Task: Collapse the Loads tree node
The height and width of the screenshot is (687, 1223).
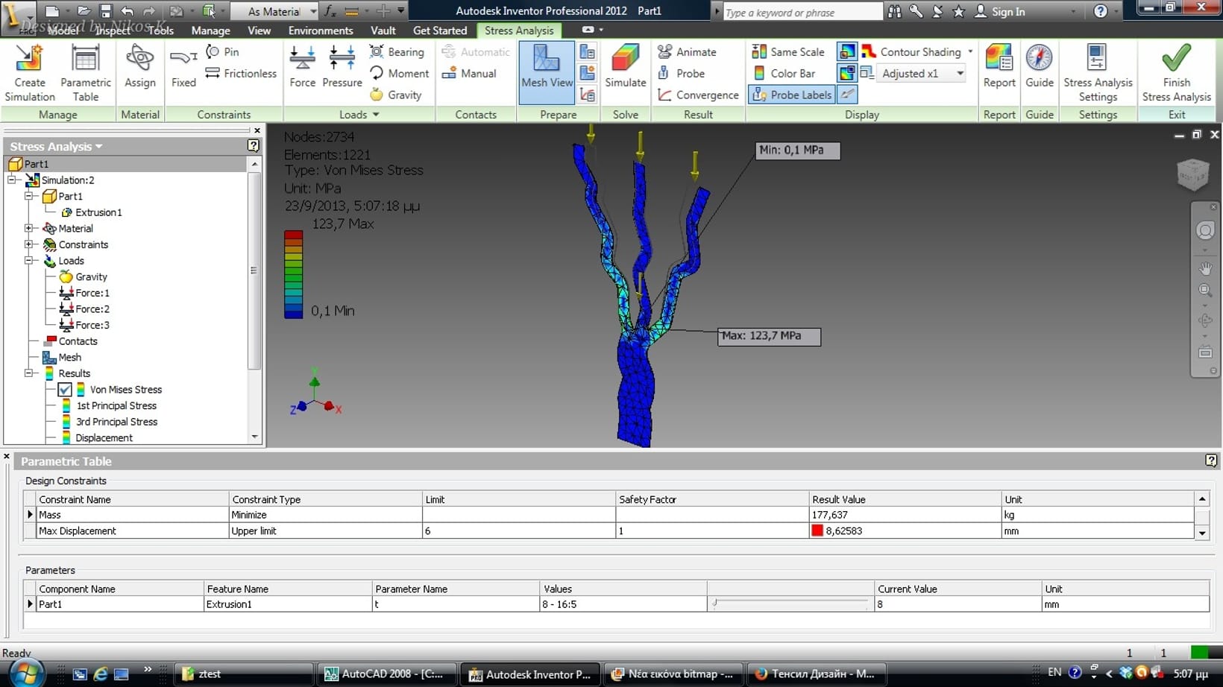Action: coord(28,261)
